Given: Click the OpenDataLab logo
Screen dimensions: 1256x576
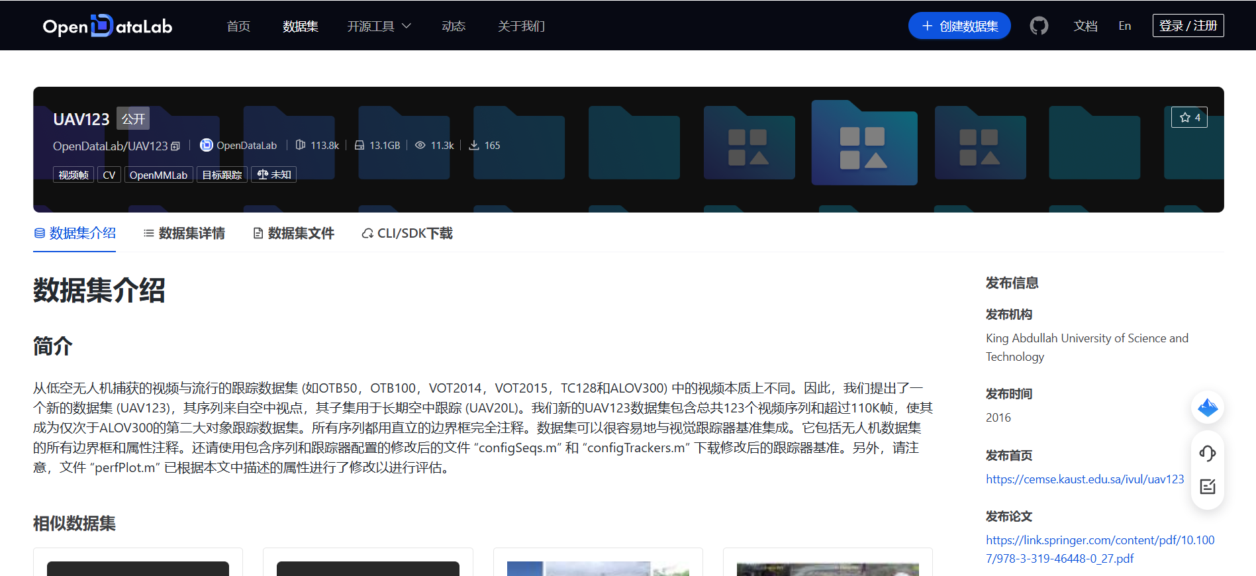Looking at the screenshot, I should coord(107,26).
